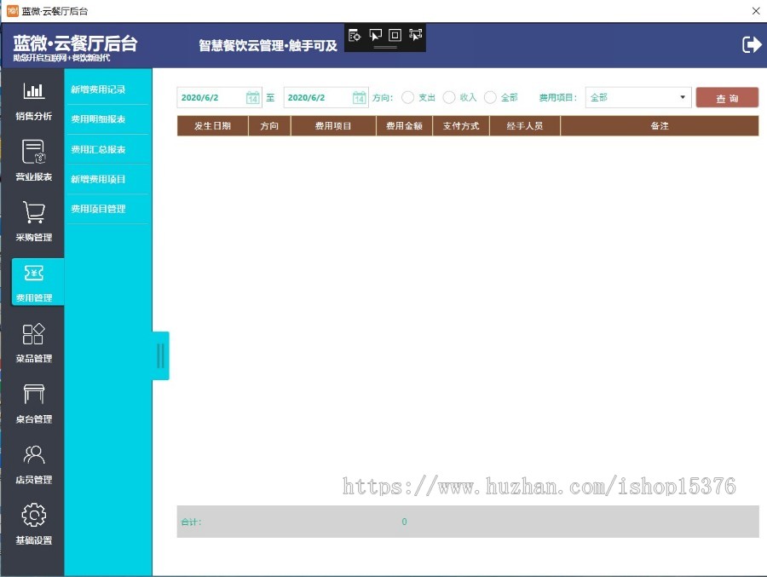Click the 发生日期 column header
The image size is (767, 577).
click(x=212, y=126)
